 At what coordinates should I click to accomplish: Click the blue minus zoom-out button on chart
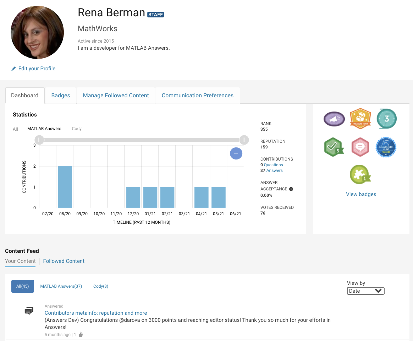point(236,153)
